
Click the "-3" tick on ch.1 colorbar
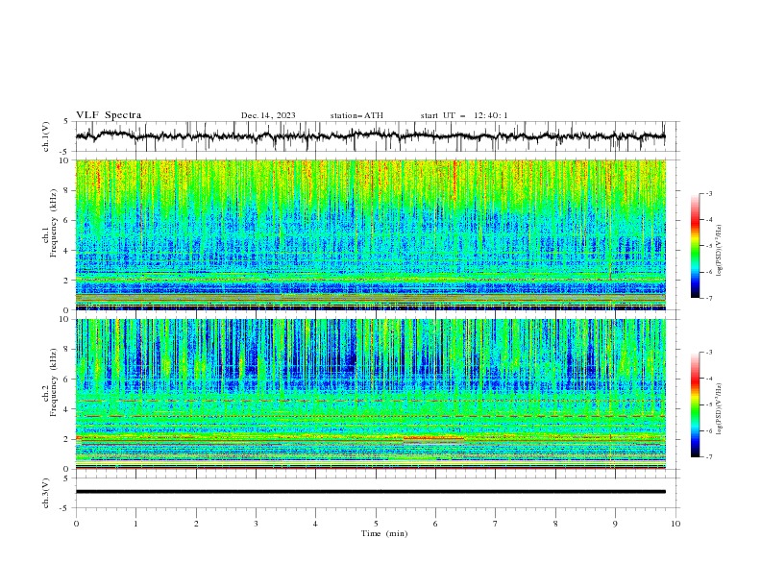pyautogui.click(x=708, y=193)
